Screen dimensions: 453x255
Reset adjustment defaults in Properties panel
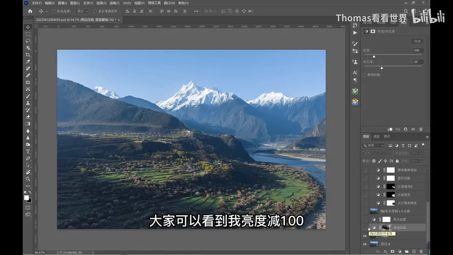[x=406, y=130]
